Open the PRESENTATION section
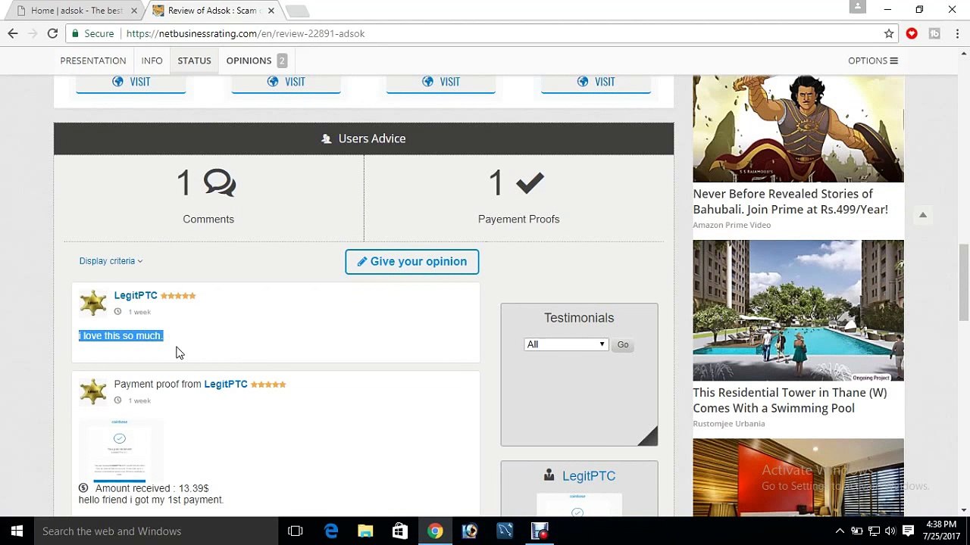Screen dimensions: 970x545 point(93,61)
